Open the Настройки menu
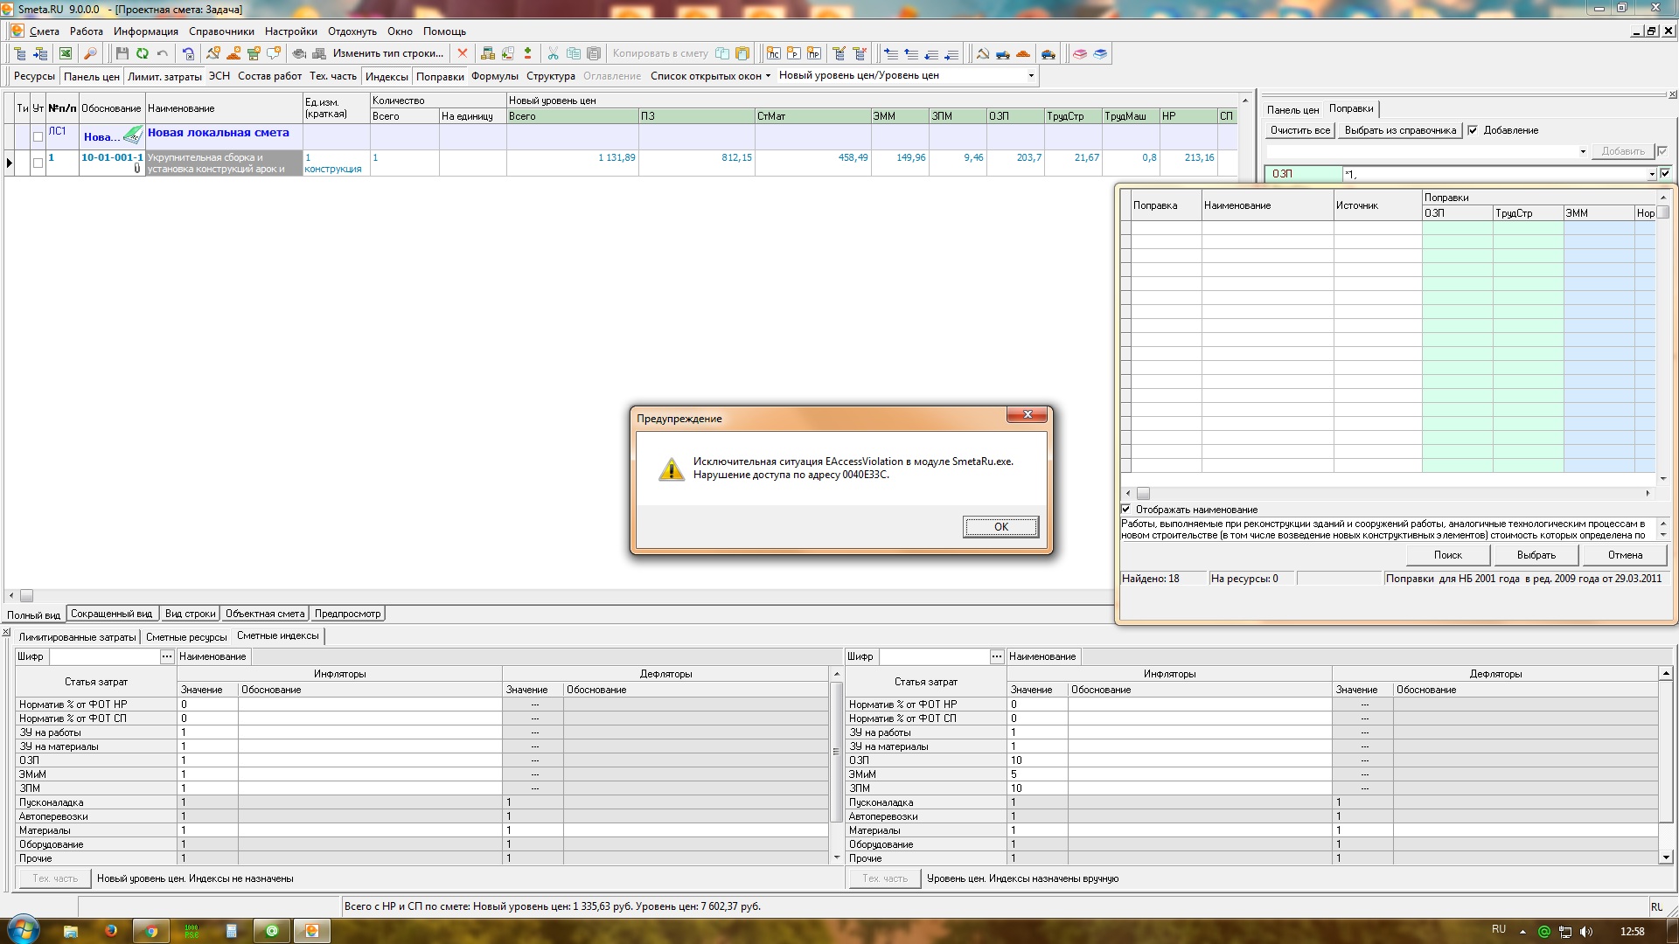Viewport: 1679px width, 944px height. (291, 31)
